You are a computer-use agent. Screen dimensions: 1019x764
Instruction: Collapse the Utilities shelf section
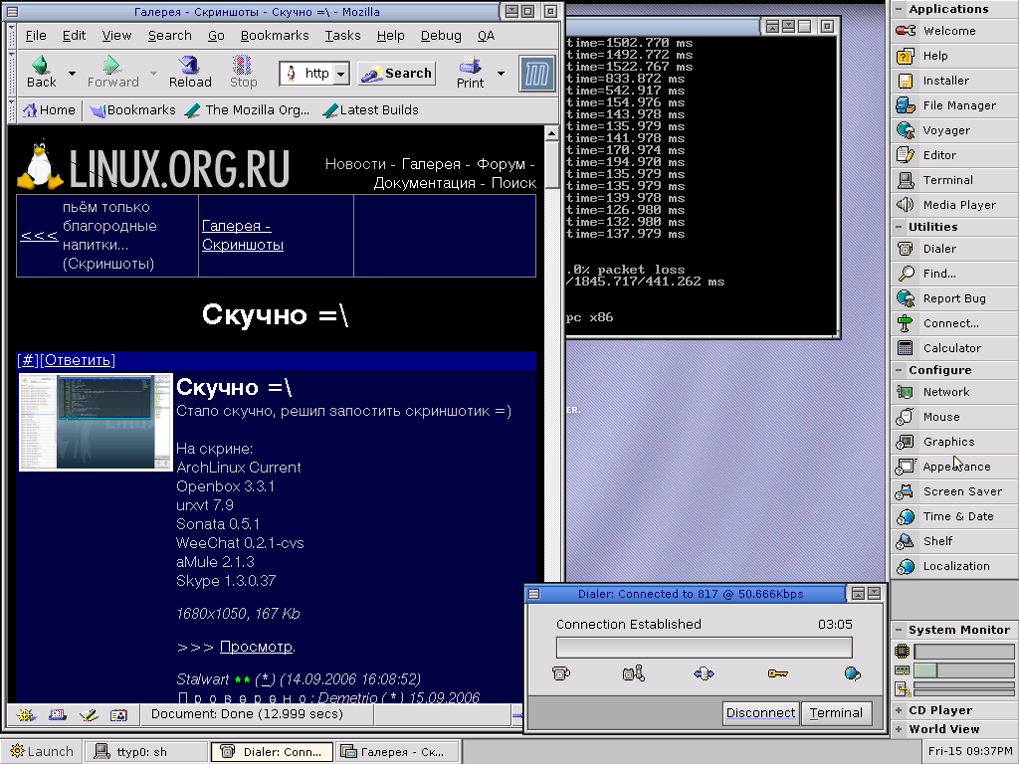click(899, 227)
